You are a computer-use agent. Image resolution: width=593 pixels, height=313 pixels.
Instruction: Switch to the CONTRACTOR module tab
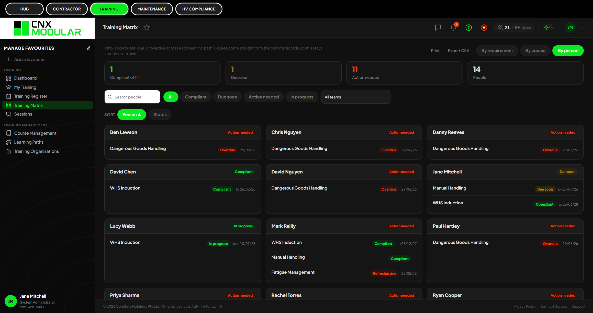click(67, 9)
